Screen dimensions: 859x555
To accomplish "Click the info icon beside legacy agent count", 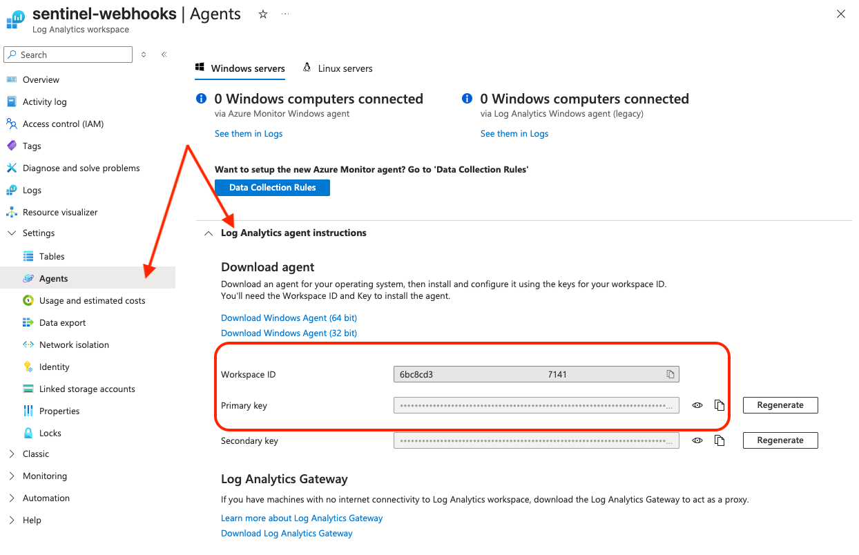I will pyautogui.click(x=467, y=99).
